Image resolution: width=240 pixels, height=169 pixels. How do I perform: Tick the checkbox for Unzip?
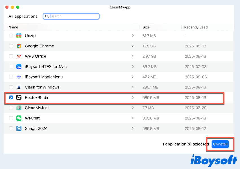click(x=11, y=35)
